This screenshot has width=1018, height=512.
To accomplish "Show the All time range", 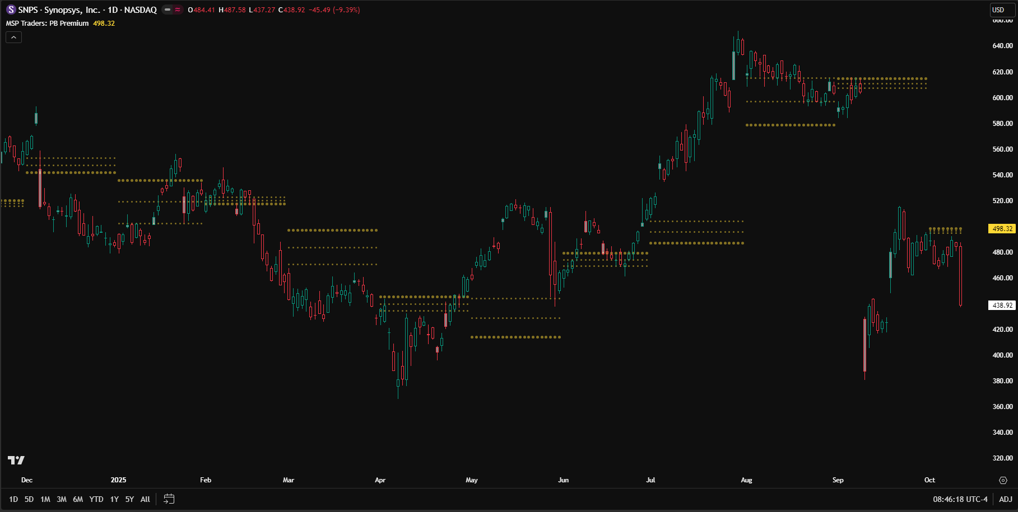I will click(145, 499).
